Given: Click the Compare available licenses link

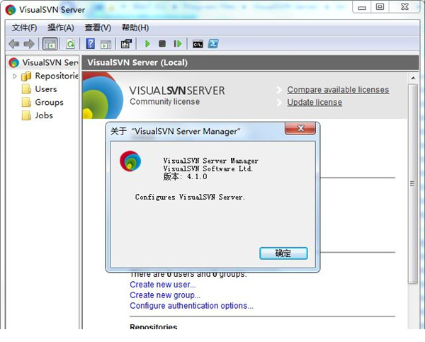Looking at the screenshot, I should [x=338, y=90].
